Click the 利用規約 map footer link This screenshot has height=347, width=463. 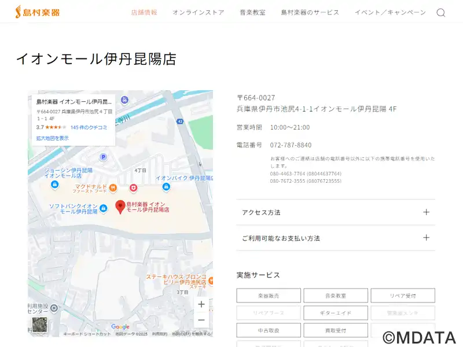coord(160,334)
